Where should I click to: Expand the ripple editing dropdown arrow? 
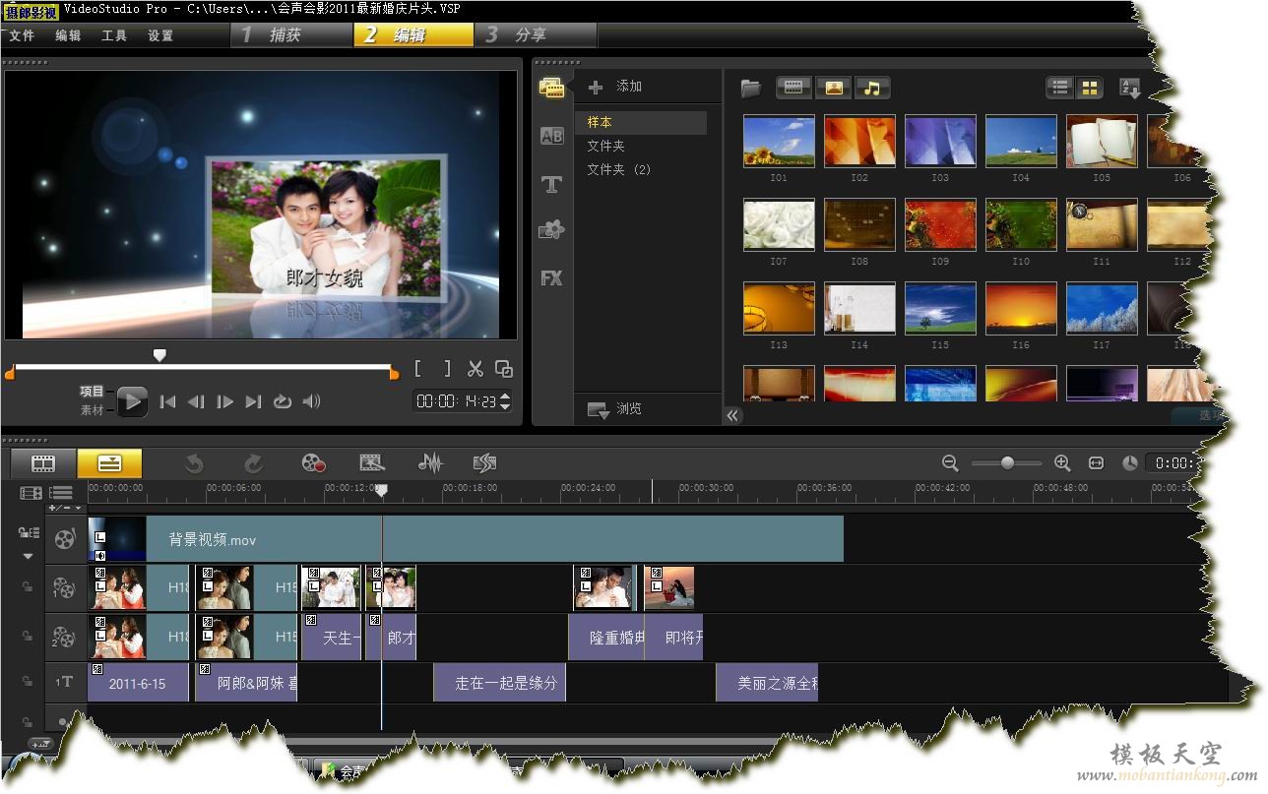click(28, 557)
